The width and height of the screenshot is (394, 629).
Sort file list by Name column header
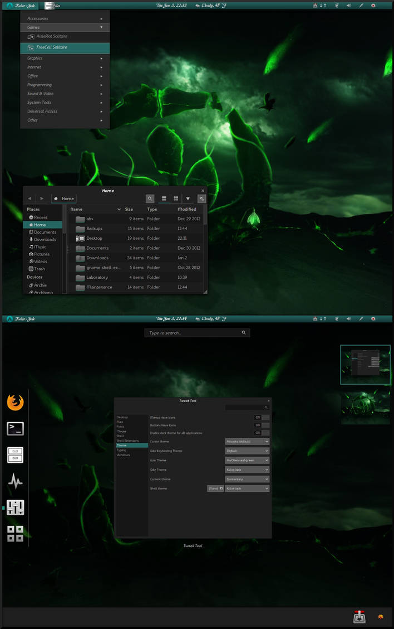tap(95, 210)
